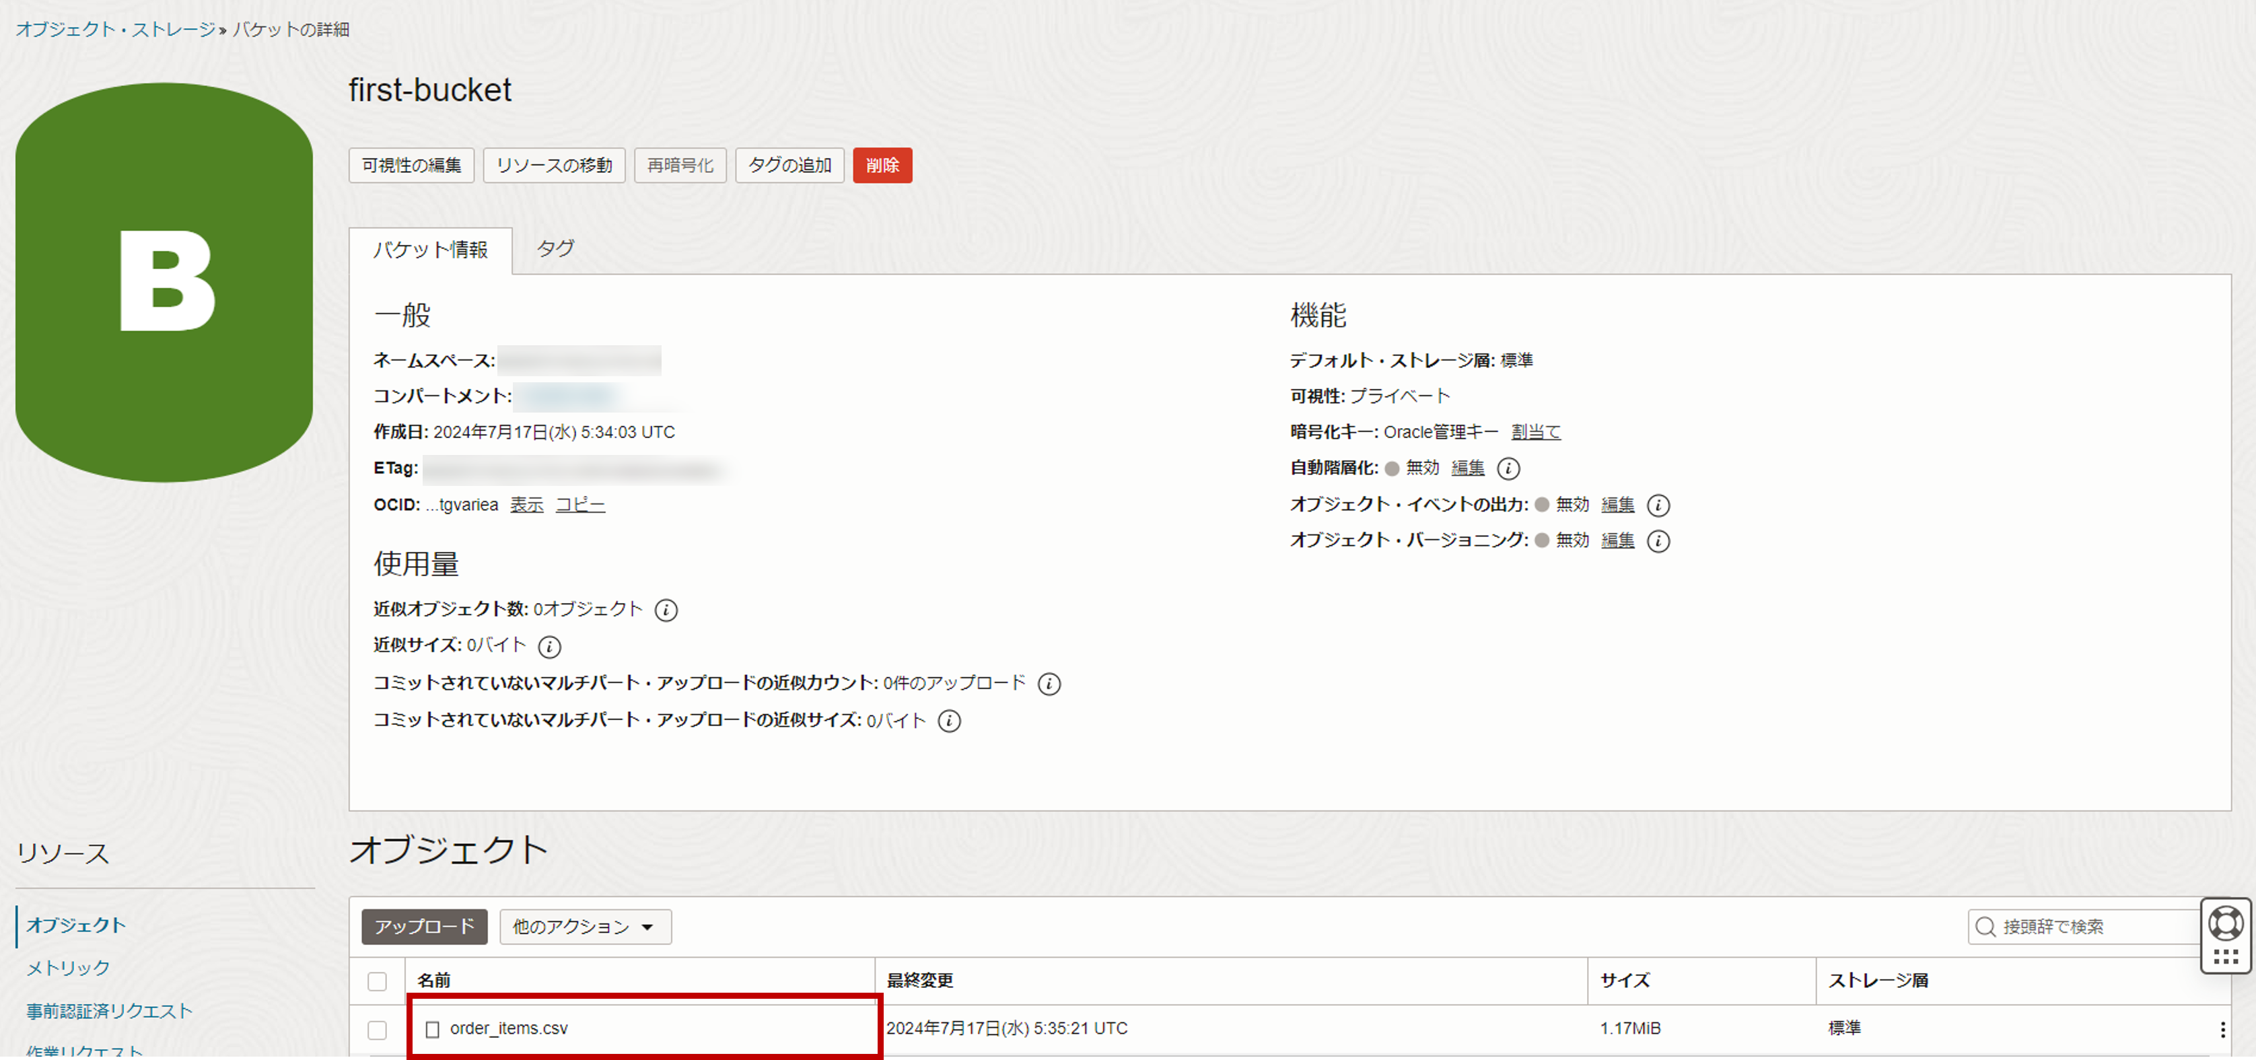Toggle select-all checkbox in objects table header
The height and width of the screenshot is (1060, 2256).
pos(378,981)
